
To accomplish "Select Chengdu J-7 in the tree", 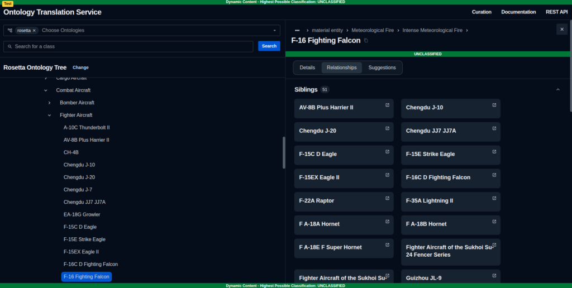I will click(x=78, y=190).
